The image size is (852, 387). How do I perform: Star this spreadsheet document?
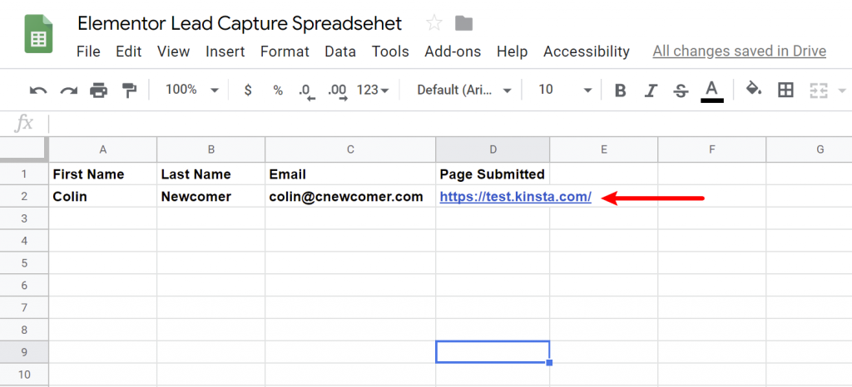pos(433,23)
